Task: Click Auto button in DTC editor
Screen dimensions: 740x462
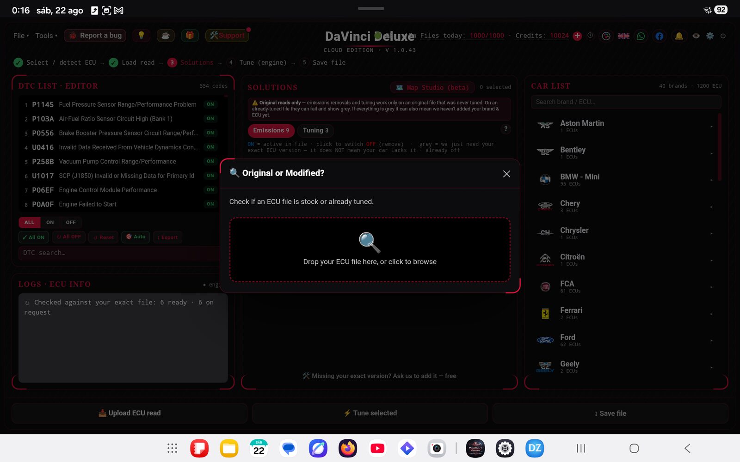Action: pyautogui.click(x=136, y=237)
